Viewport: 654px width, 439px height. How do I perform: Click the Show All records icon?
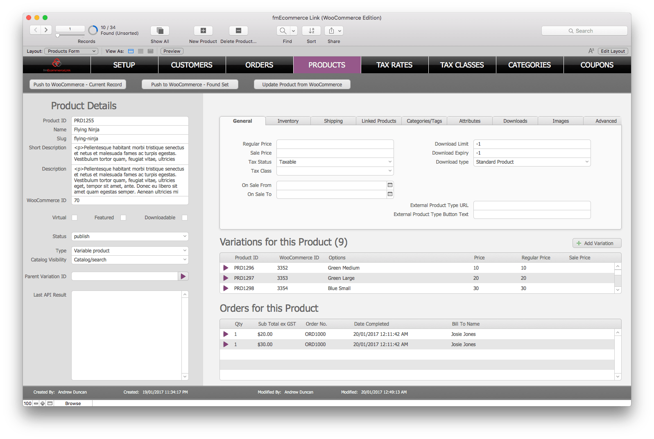click(160, 31)
